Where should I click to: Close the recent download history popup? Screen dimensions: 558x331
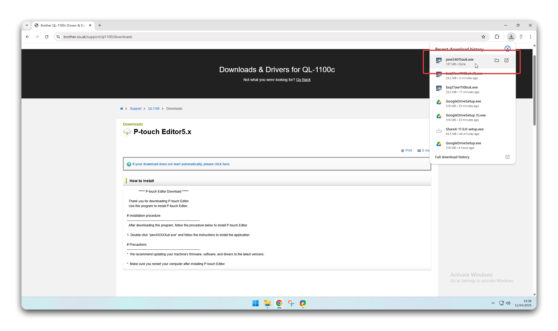(x=507, y=49)
